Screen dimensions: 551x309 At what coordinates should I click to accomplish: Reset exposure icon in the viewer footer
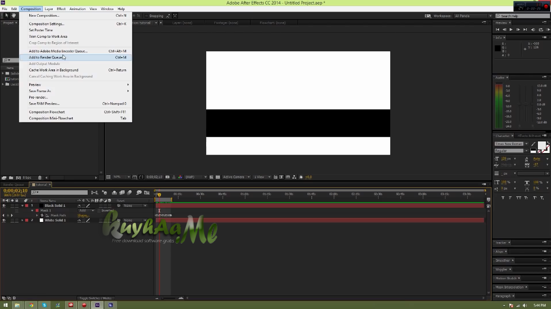[301, 177]
